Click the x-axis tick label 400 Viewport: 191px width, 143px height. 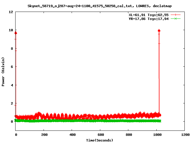73,135
